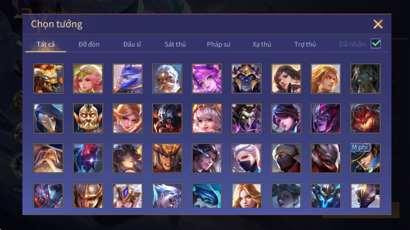Select the red demon face hero portrait
The image size is (410, 230).
tap(365, 119)
